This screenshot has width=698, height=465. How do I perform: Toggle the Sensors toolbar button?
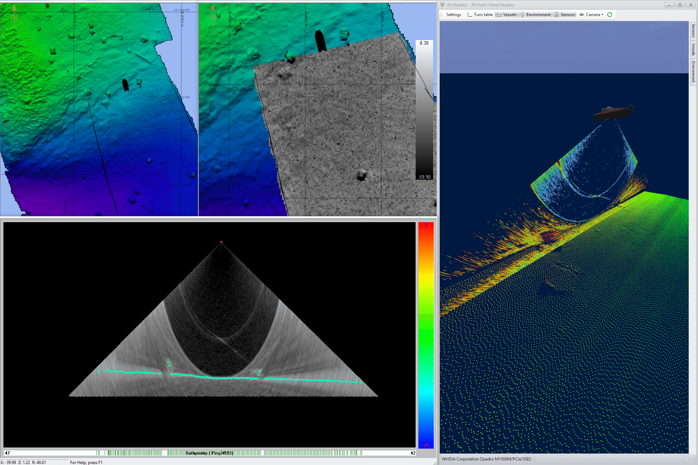[x=564, y=15]
